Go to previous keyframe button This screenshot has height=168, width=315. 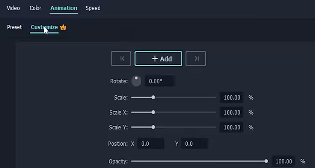[121, 59]
